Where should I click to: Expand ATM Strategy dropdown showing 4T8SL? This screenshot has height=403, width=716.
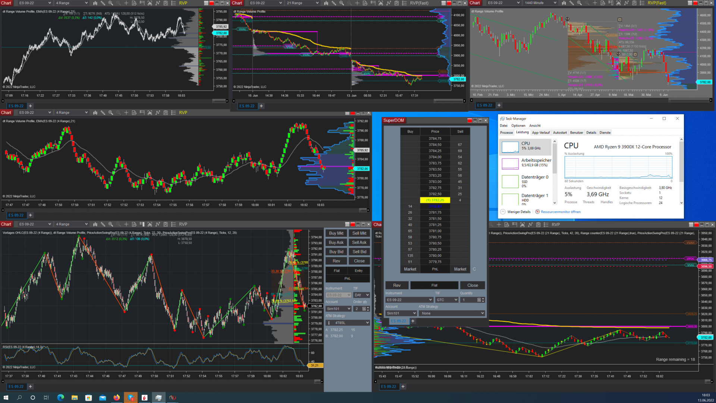point(348,323)
